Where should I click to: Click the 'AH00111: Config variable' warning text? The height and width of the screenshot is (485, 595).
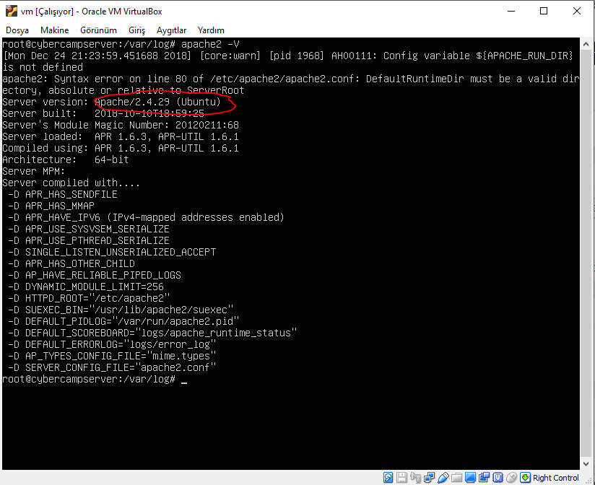point(401,56)
